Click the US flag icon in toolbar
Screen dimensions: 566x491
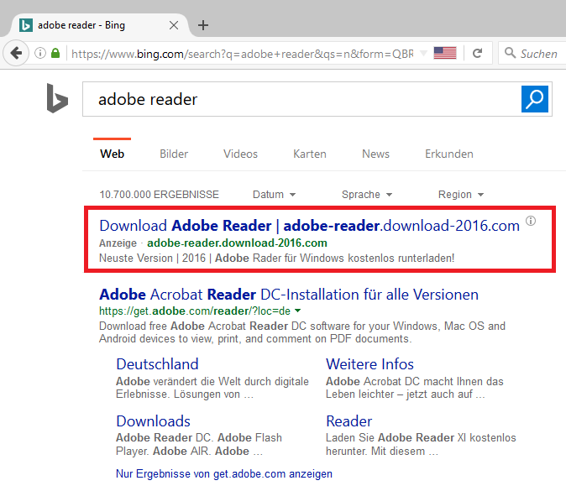445,54
